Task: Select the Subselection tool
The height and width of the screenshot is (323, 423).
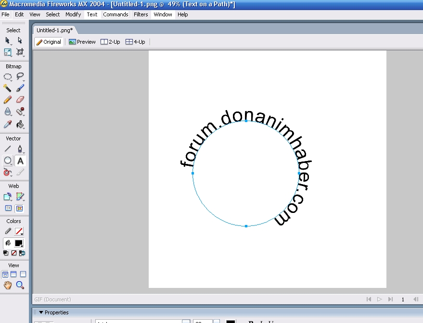Action: click(x=20, y=40)
